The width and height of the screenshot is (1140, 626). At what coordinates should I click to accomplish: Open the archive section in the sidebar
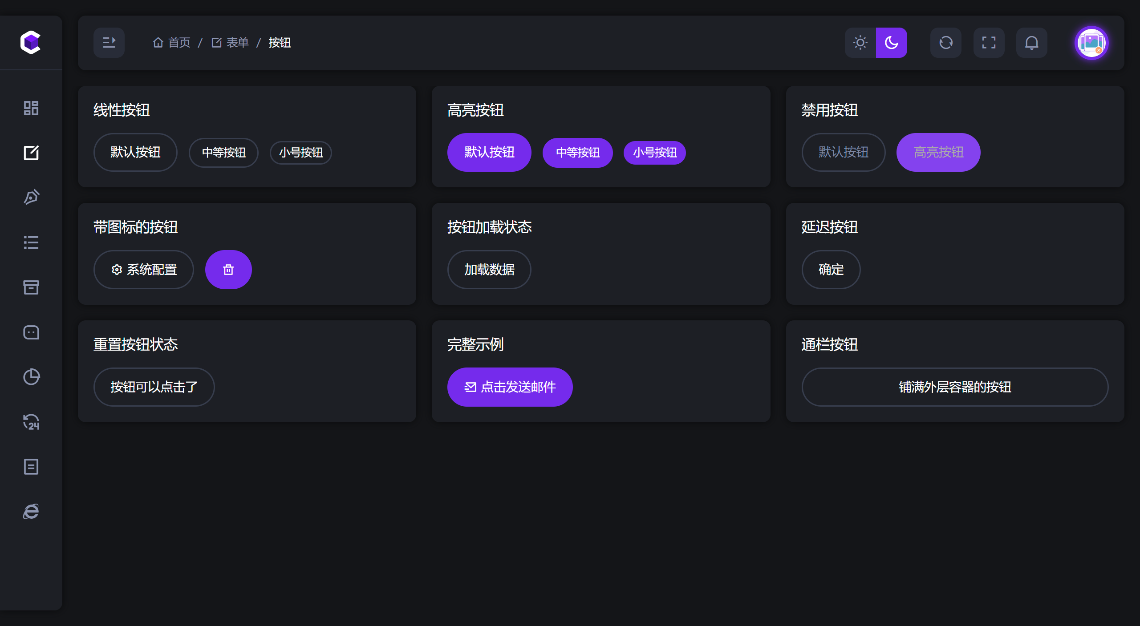pyautogui.click(x=31, y=287)
